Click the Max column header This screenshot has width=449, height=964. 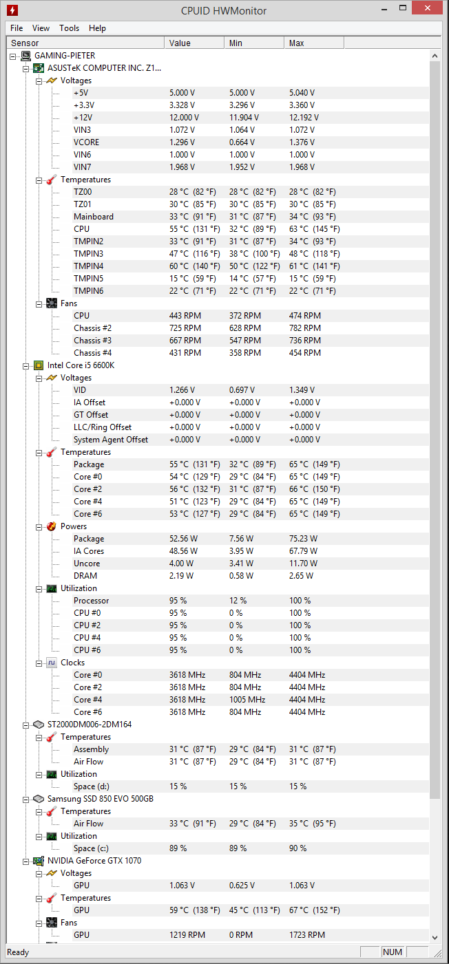point(314,43)
